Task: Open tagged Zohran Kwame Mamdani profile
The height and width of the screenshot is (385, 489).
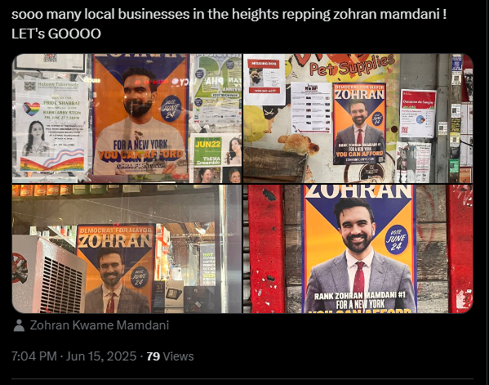Action: (99, 325)
